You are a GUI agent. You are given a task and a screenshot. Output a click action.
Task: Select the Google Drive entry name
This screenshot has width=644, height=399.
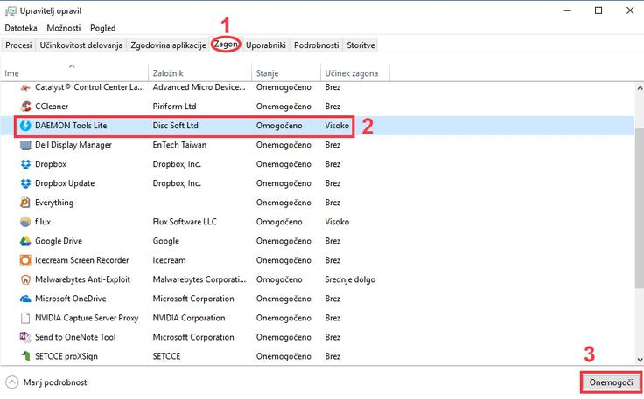pyautogui.click(x=59, y=241)
